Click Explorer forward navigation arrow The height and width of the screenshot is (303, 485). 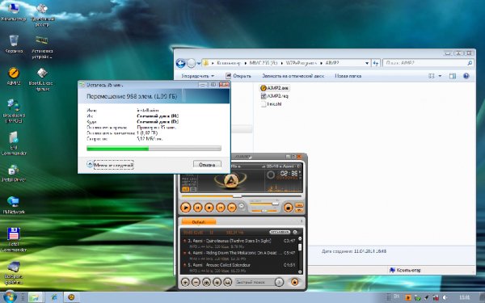pyautogui.click(x=192, y=63)
